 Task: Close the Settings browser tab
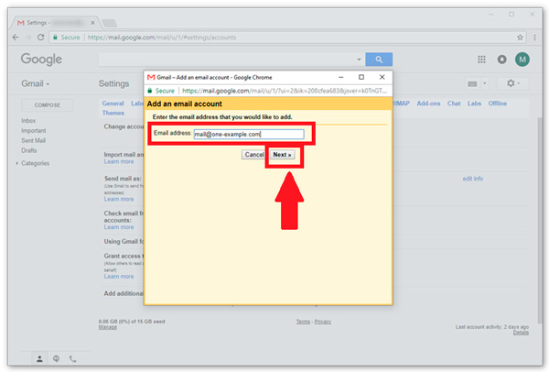[92, 23]
